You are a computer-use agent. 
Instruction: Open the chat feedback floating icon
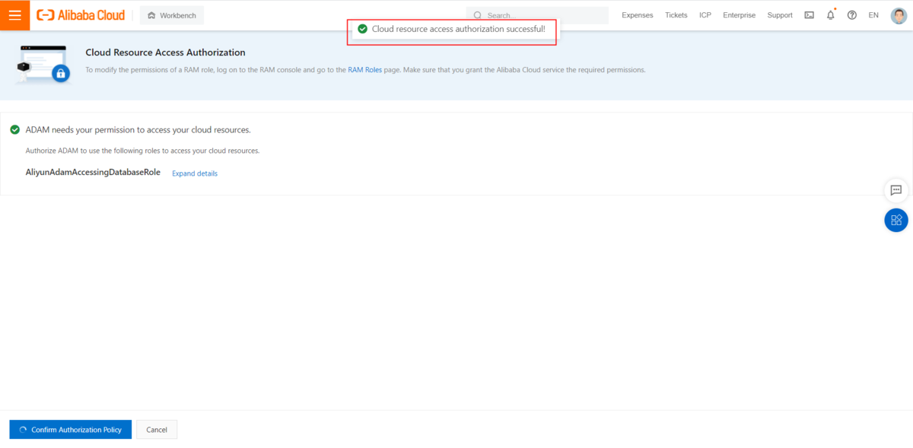[x=896, y=190]
